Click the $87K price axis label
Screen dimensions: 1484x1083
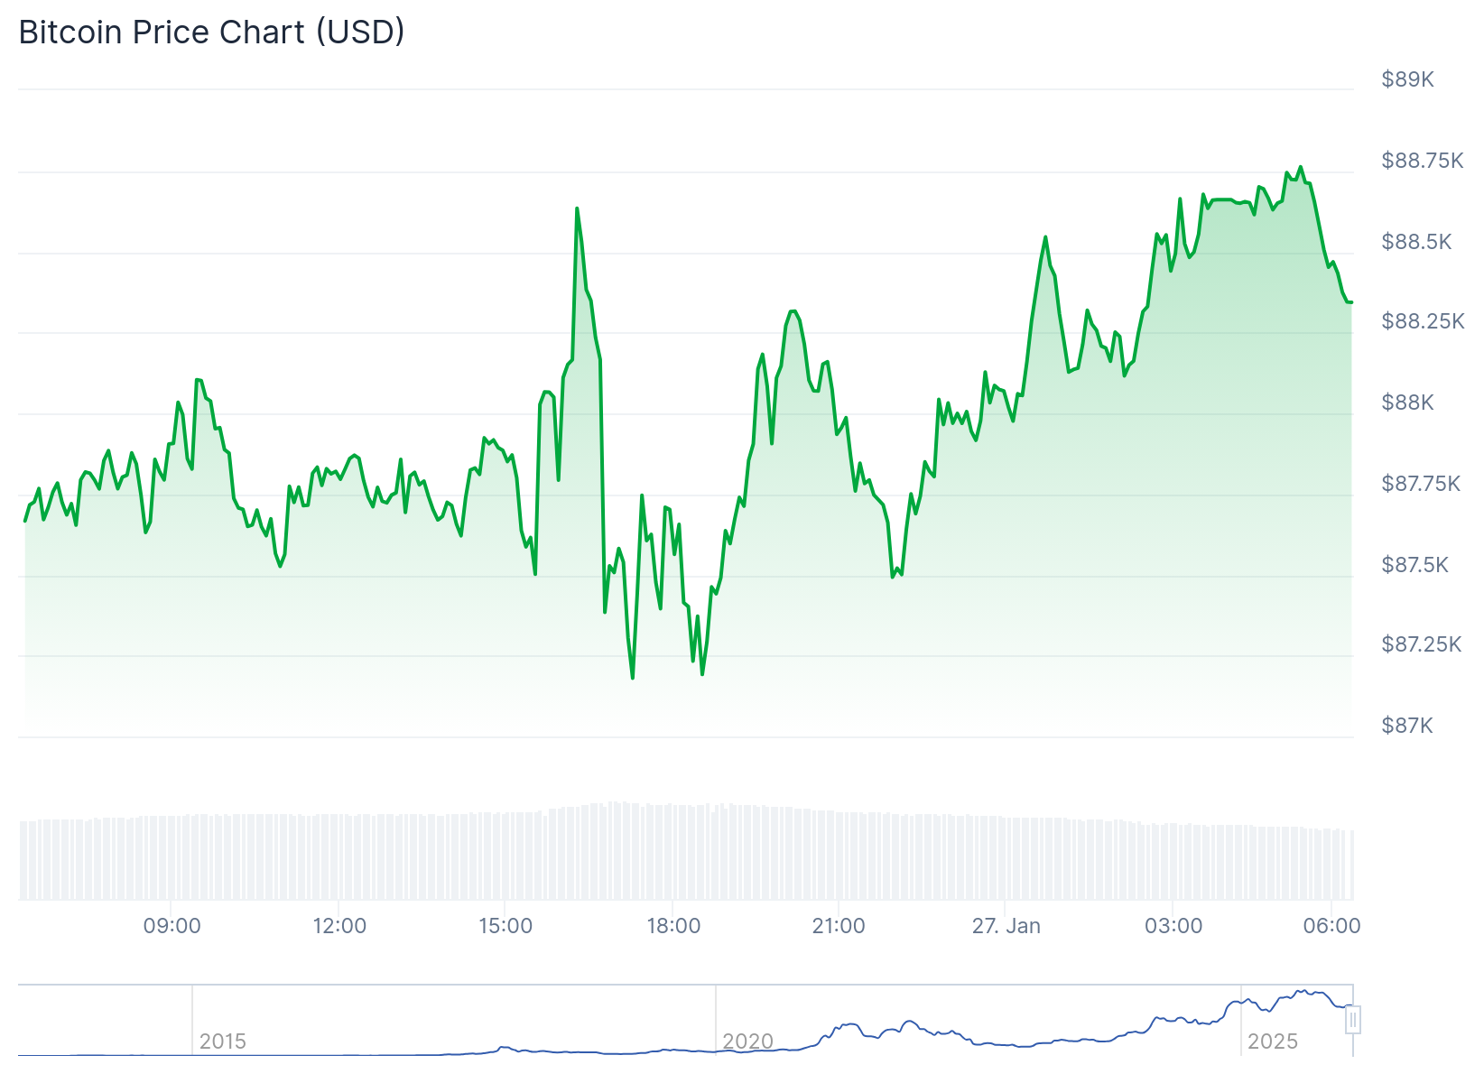tap(1407, 726)
